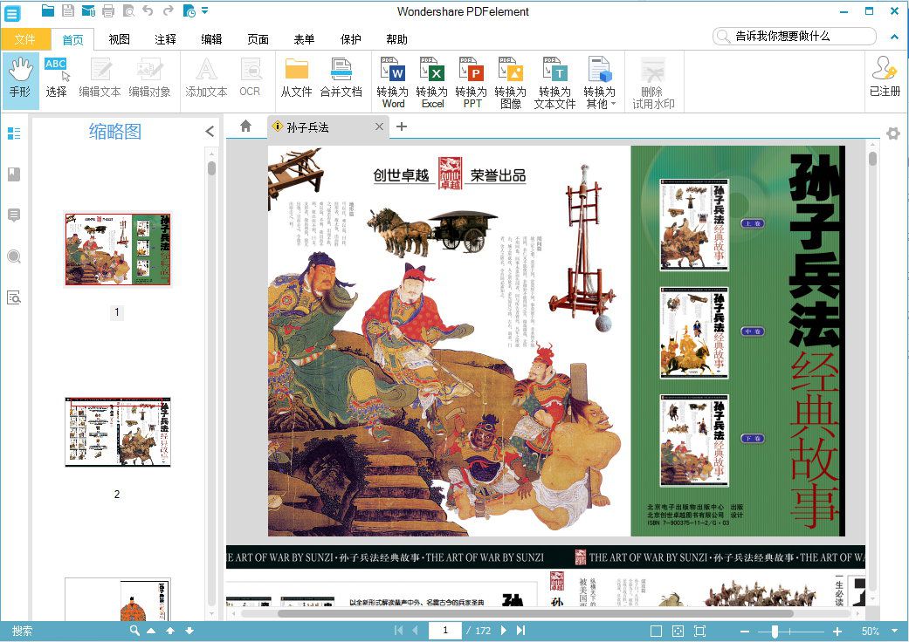Click the Print quick-access icon

point(107,10)
